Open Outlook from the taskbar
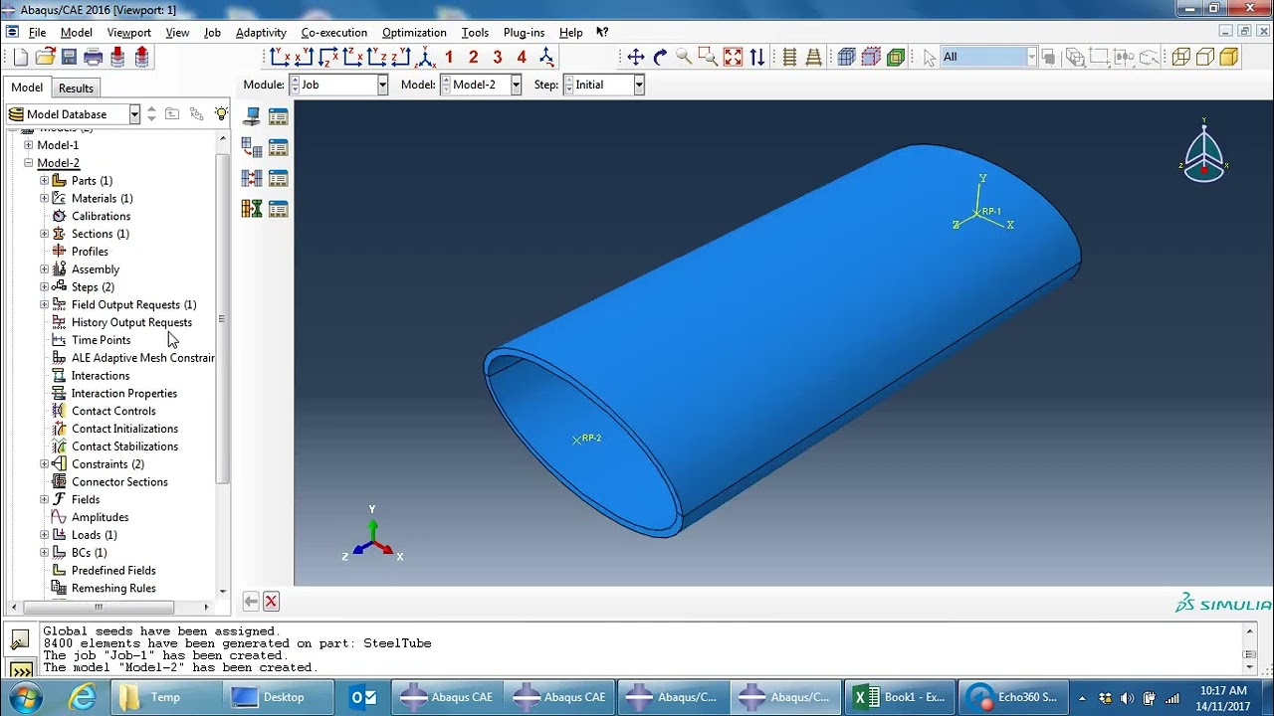Viewport: 1274px width, 716px height. (364, 697)
